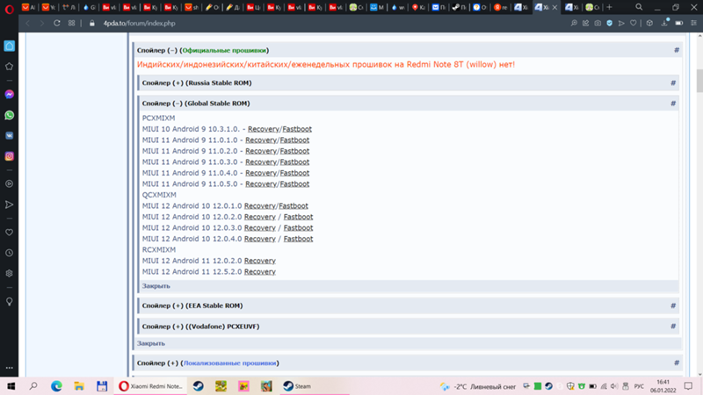Open the browser downloads icon
This screenshot has height=395, width=703.
point(662,24)
